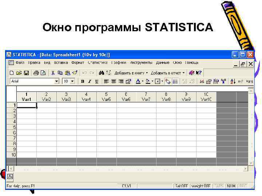The width and height of the screenshot is (262, 196).
Task: Click the vertical scrollbar down arrow
Action: pos(251,163)
